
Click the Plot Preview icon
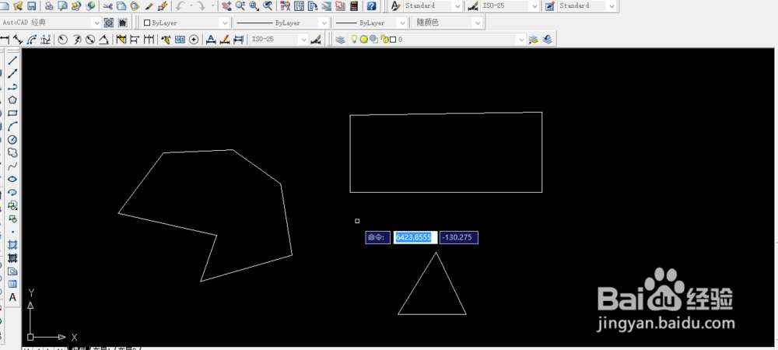(62, 6)
